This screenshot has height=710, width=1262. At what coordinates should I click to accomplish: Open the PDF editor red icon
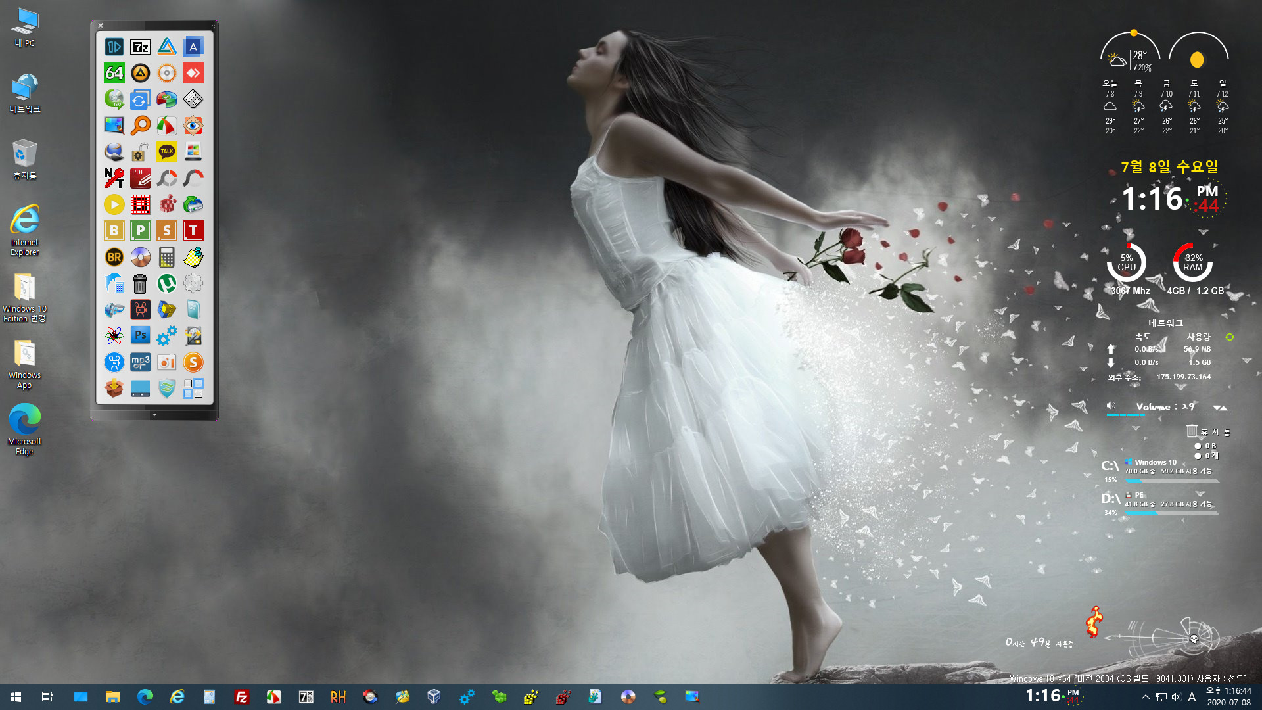[140, 178]
